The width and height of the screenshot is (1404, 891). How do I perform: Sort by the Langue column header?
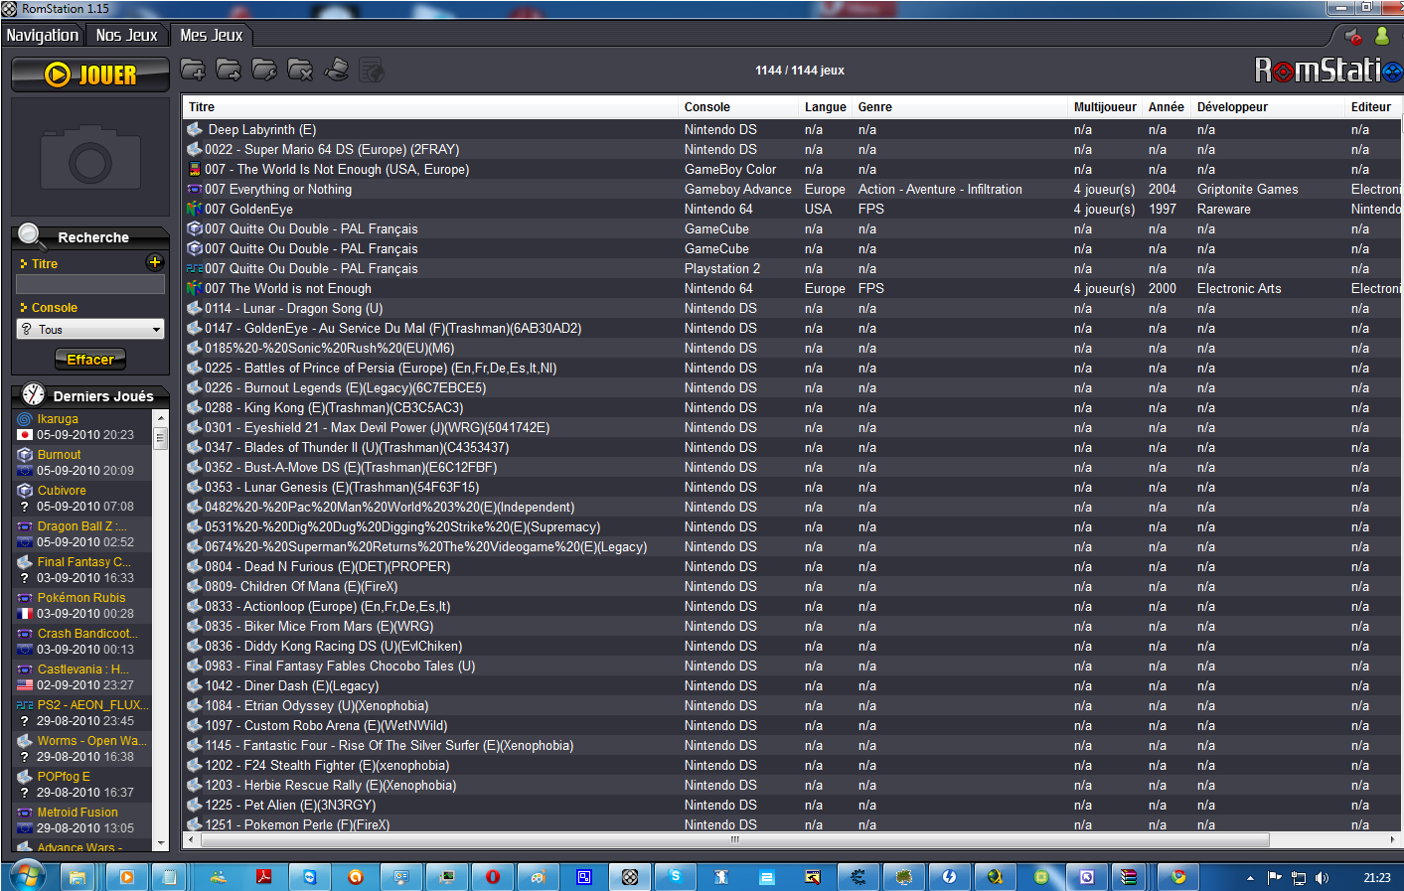(826, 107)
